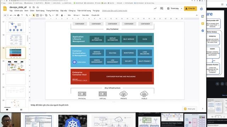Screen dimensions: 227x127
Task: Star the devops_slide_all presentation
Action: click(30, 7)
